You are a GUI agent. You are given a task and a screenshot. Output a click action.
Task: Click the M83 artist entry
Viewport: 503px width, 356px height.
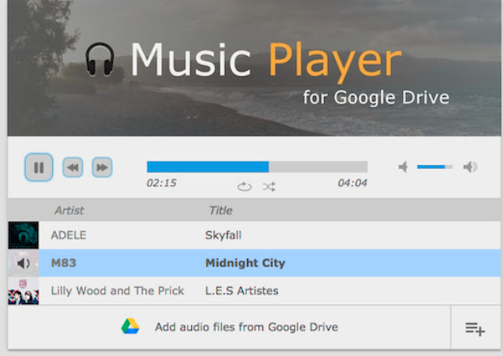[63, 263]
